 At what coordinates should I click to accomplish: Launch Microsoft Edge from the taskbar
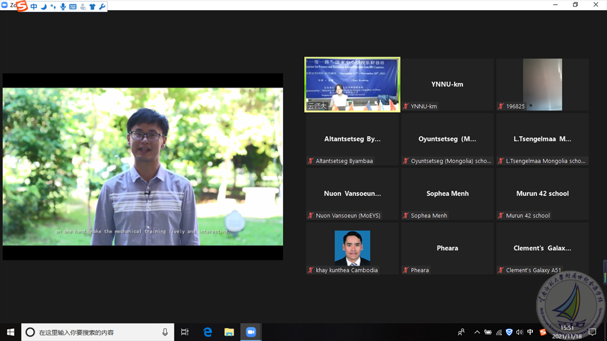(x=207, y=332)
